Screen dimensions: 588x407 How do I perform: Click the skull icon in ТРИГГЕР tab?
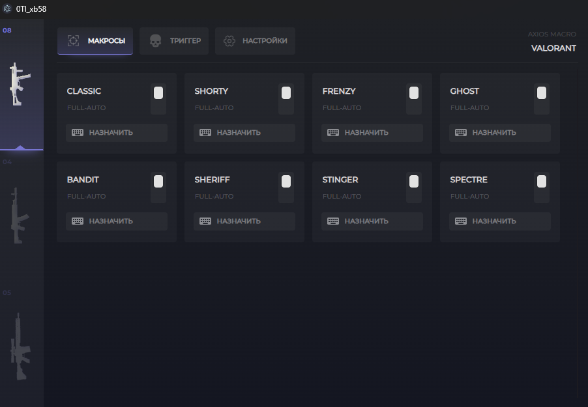[155, 41]
